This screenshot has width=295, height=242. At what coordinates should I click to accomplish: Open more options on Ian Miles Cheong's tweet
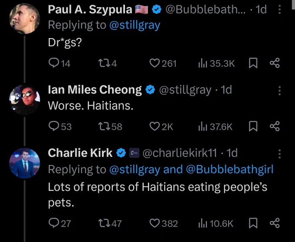[x=279, y=90]
